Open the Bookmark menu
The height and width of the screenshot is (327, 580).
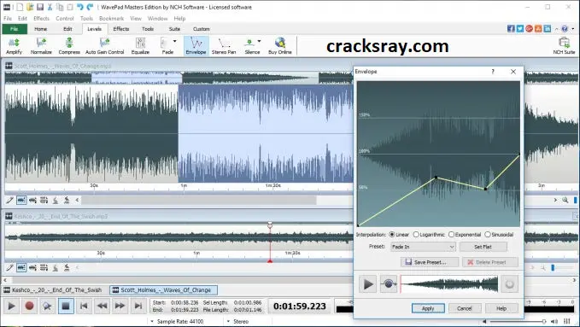coord(111,18)
